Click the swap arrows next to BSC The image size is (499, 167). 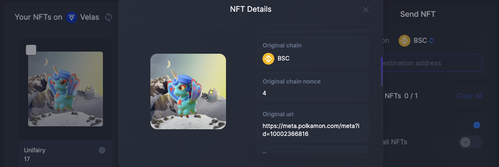[431, 41]
